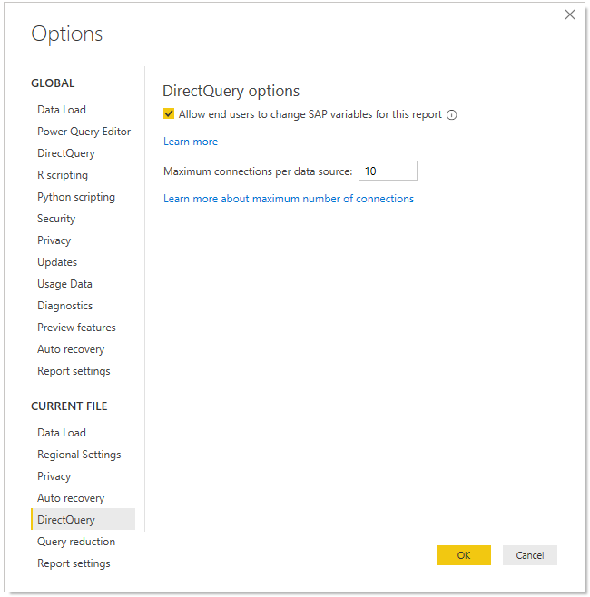This screenshot has height=597, width=590.
Task: Open the Diagnostics section
Action: [x=64, y=306]
